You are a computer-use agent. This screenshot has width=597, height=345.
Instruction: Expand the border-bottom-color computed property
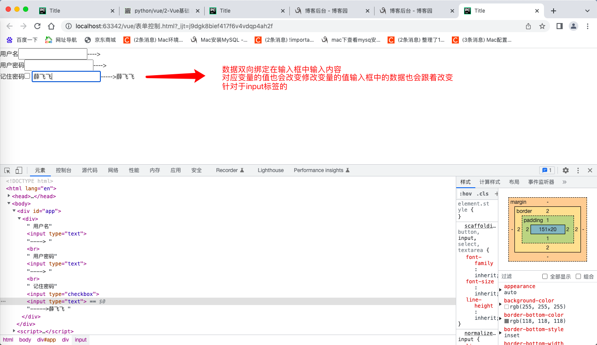coord(501,318)
